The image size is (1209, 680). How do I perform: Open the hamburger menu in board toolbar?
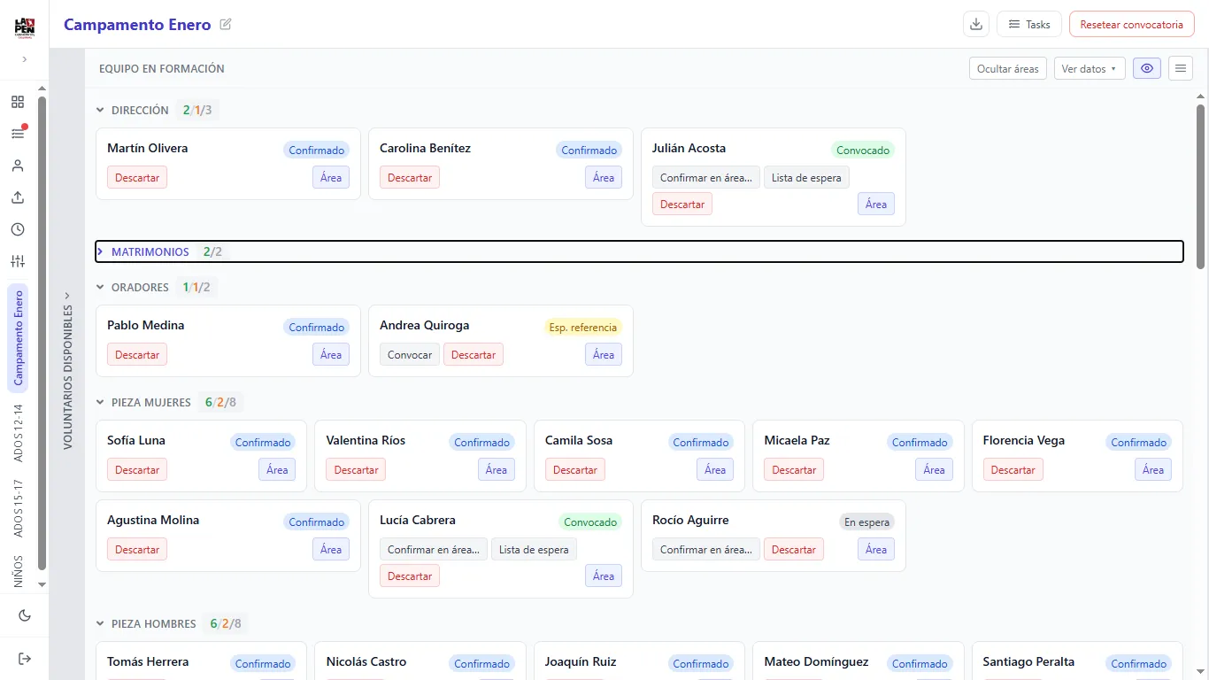click(x=1181, y=68)
